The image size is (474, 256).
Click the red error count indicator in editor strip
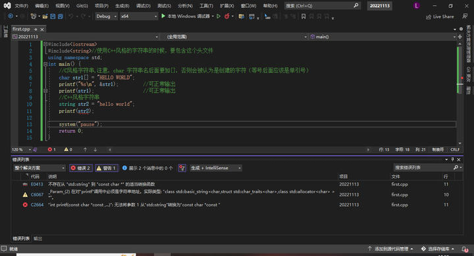point(52,149)
